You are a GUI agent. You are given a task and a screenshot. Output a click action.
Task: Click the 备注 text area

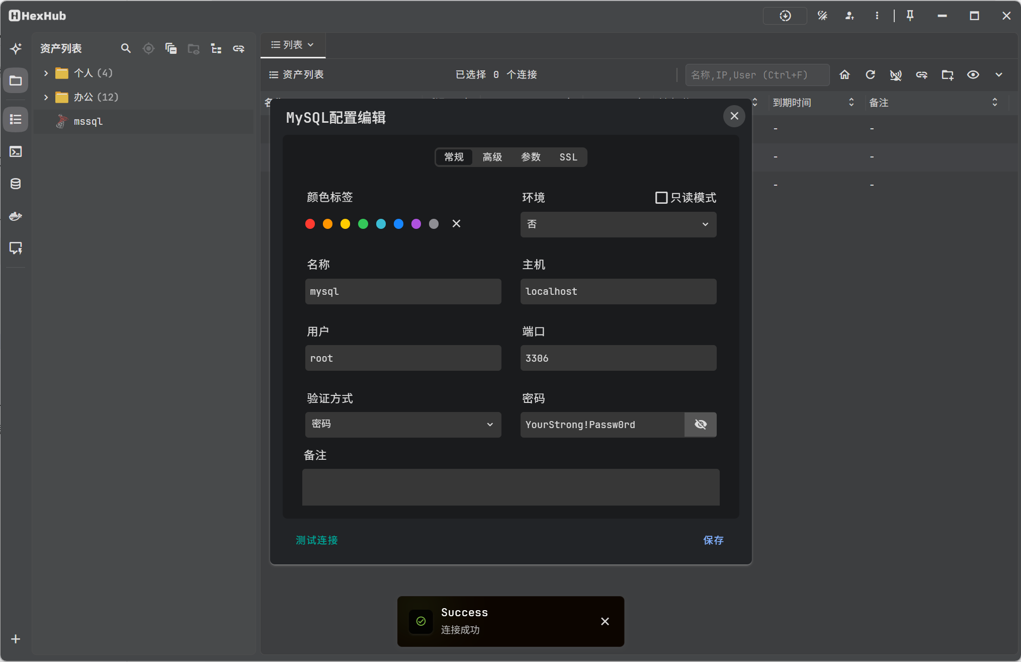coord(510,487)
